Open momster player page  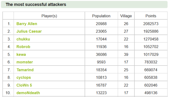click(25, 62)
